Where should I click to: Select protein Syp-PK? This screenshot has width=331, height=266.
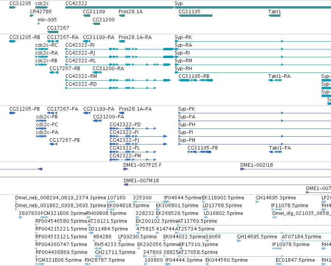click(x=186, y=109)
